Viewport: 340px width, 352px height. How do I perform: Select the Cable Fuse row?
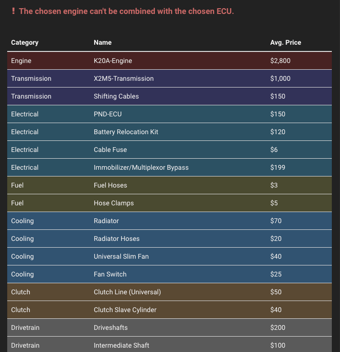pyautogui.click(x=169, y=150)
